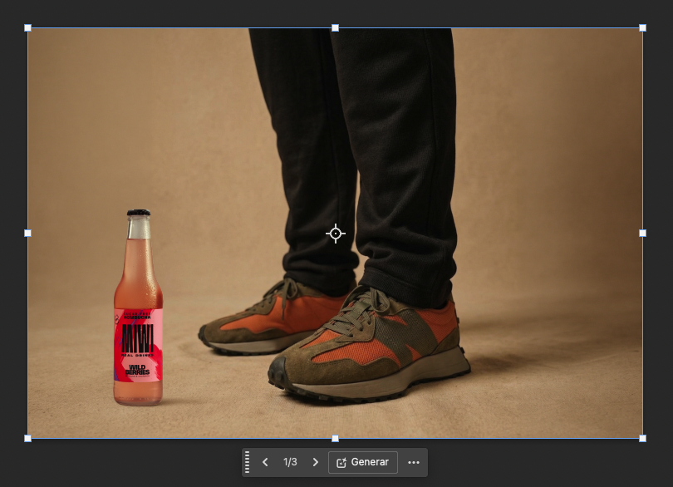Click the center reference point crosshair
The width and height of the screenshot is (673, 487).
coord(335,234)
